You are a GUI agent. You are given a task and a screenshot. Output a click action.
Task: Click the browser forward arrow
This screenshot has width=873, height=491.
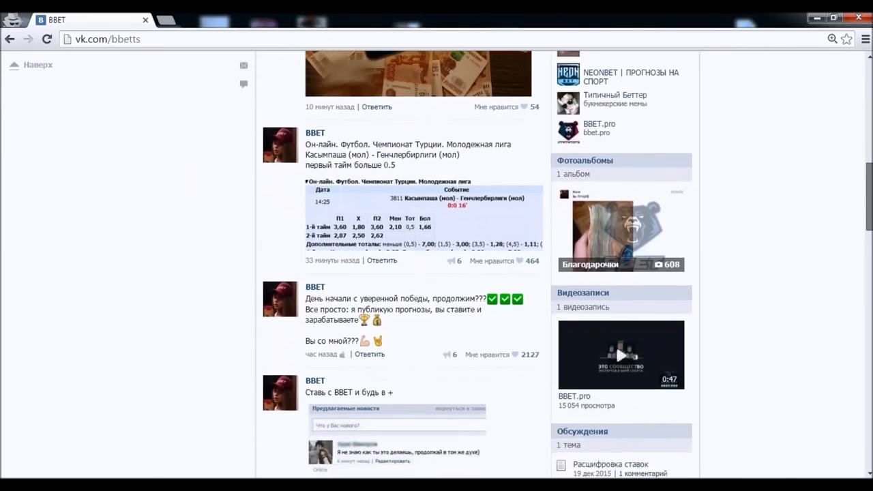tap(28, 39)
